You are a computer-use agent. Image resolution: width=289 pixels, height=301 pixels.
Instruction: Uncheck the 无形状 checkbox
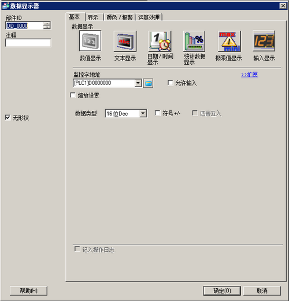[8, 117]
